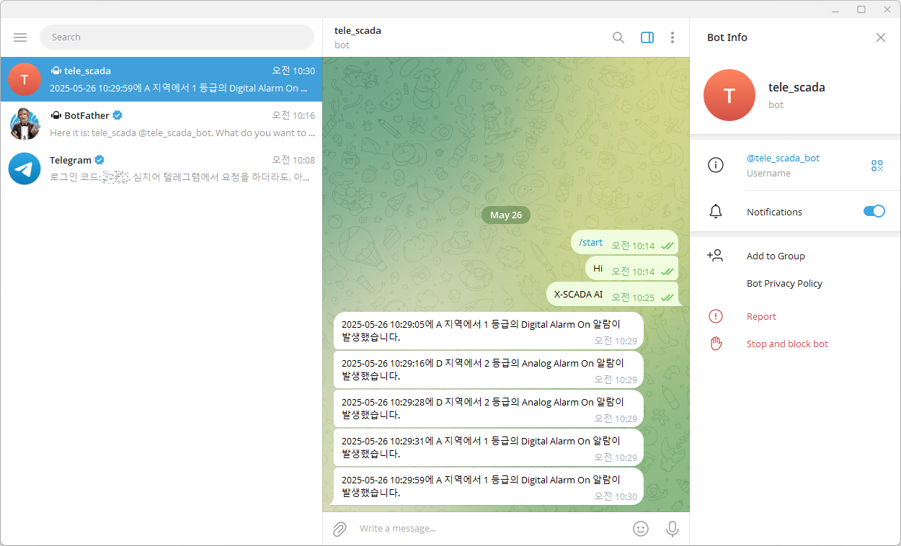This screenshot has height=546, width=901.
Task: Click the info circle icon beside username
Action: click(716, 165)
